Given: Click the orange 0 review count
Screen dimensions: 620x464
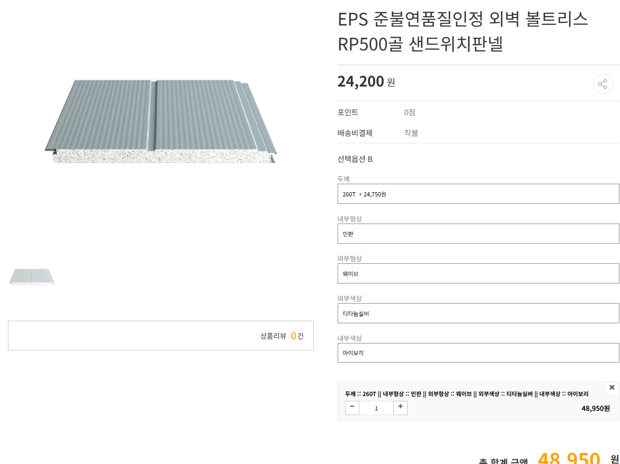Looking at the screenshot, I should click(293, 336).
